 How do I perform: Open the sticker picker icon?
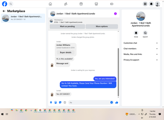[x=60, y=102]
